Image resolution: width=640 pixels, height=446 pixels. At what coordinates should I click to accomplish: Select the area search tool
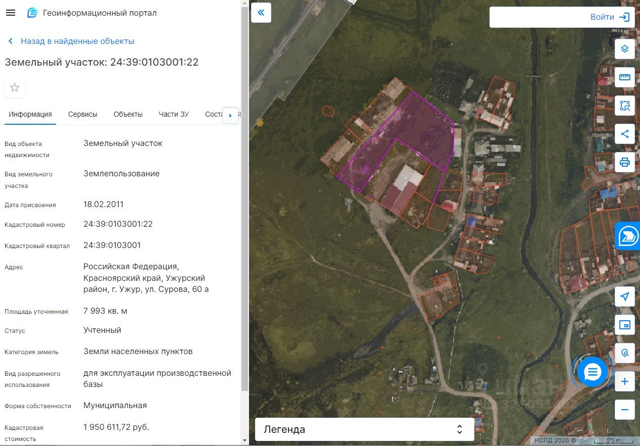[625, 106]
